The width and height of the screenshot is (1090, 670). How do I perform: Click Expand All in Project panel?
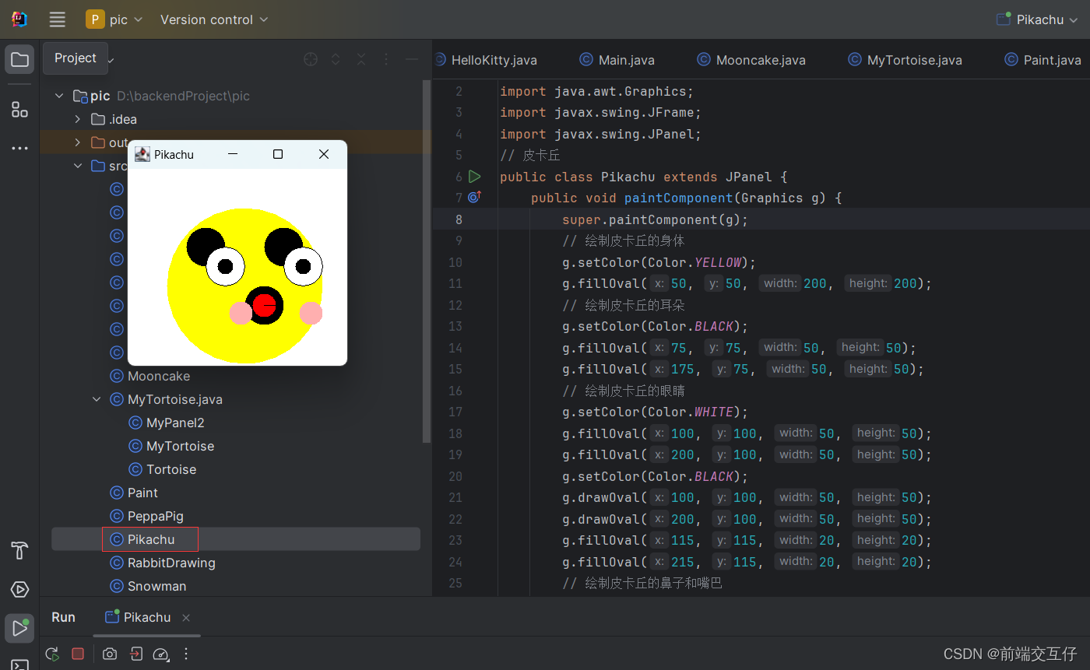336,59
